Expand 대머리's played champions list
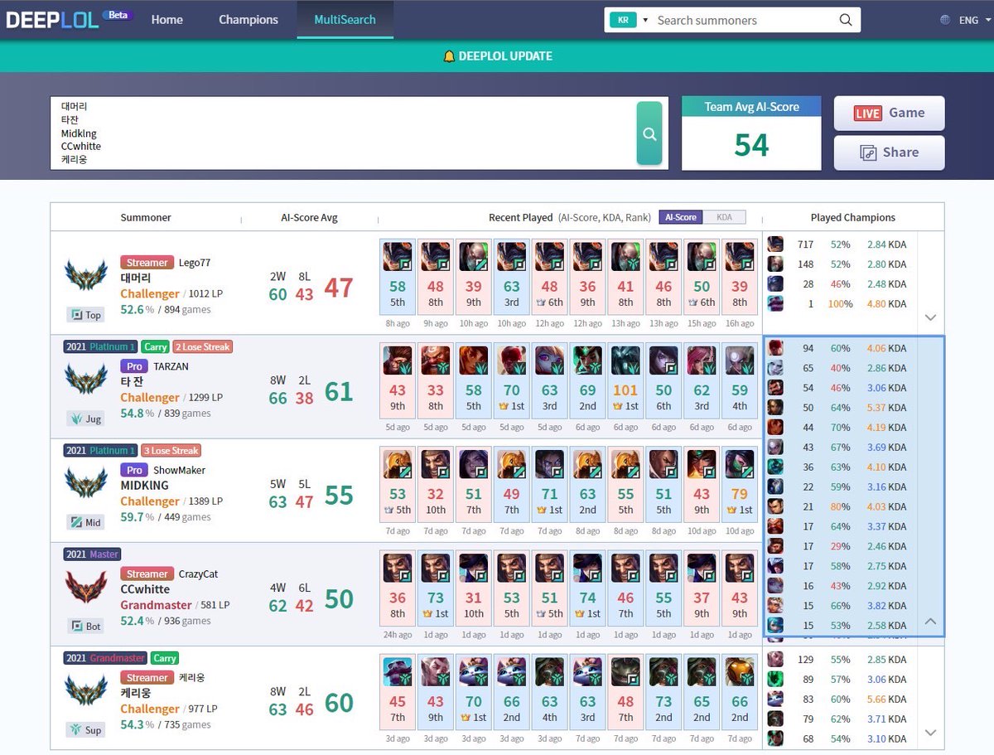 pyautogui.click(x=930, y=317)
